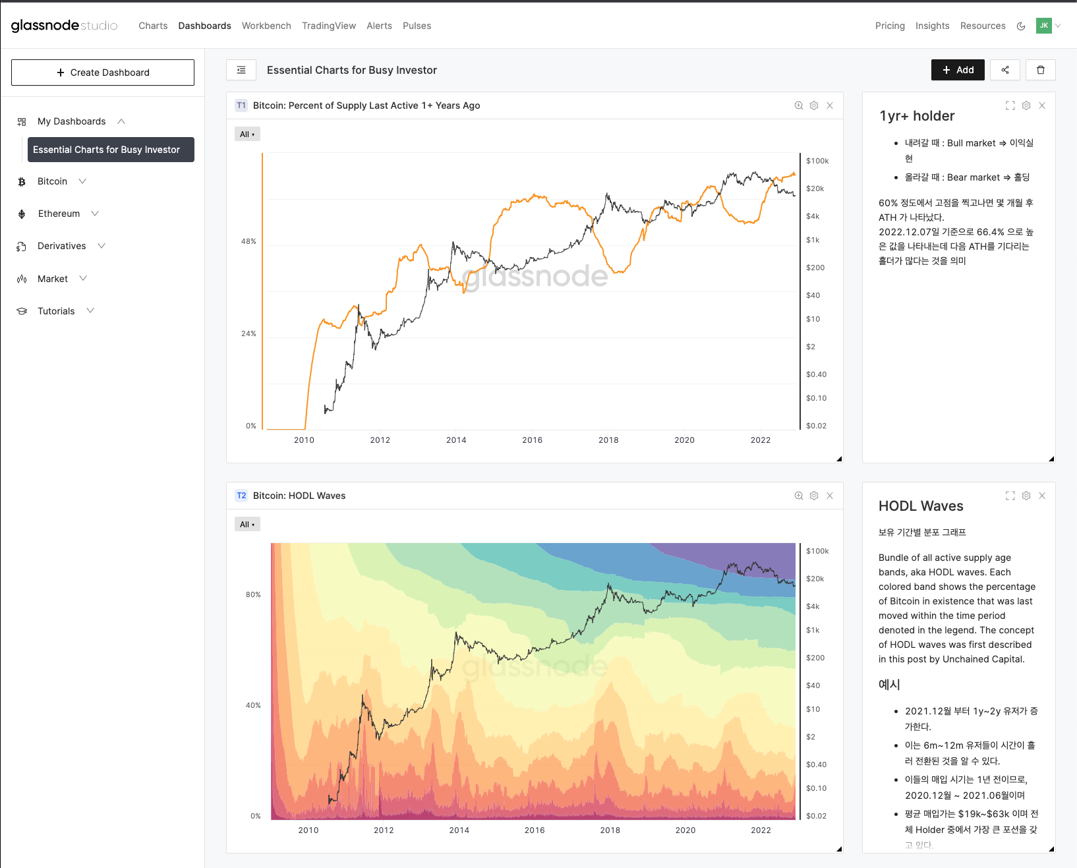Select the Ethereum sidebar icon
This screenshot has width=1077, height=868.
tap(21, 214)
